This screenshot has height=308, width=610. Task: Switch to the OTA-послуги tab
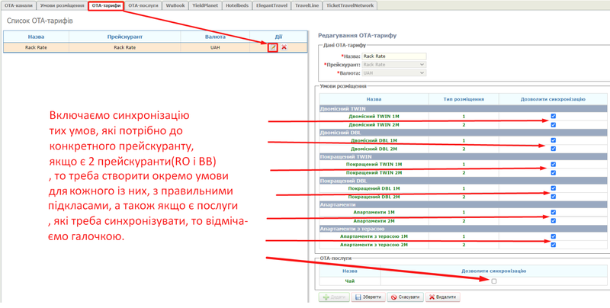click(143, 5)
